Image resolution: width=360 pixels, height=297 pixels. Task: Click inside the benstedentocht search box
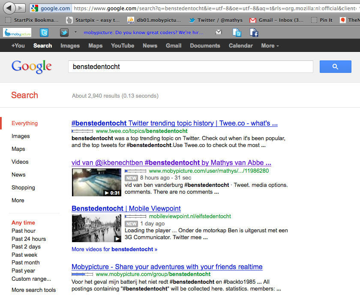[191, 66]
